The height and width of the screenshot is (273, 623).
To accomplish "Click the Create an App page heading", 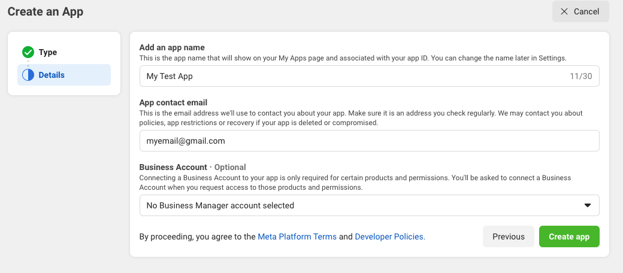I will point(46,11).
